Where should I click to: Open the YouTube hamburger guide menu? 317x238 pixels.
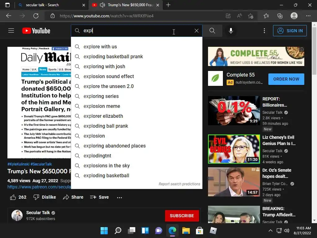11,31
